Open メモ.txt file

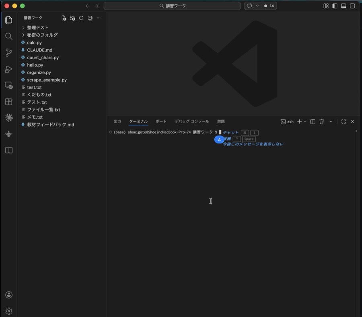point(62,117)
